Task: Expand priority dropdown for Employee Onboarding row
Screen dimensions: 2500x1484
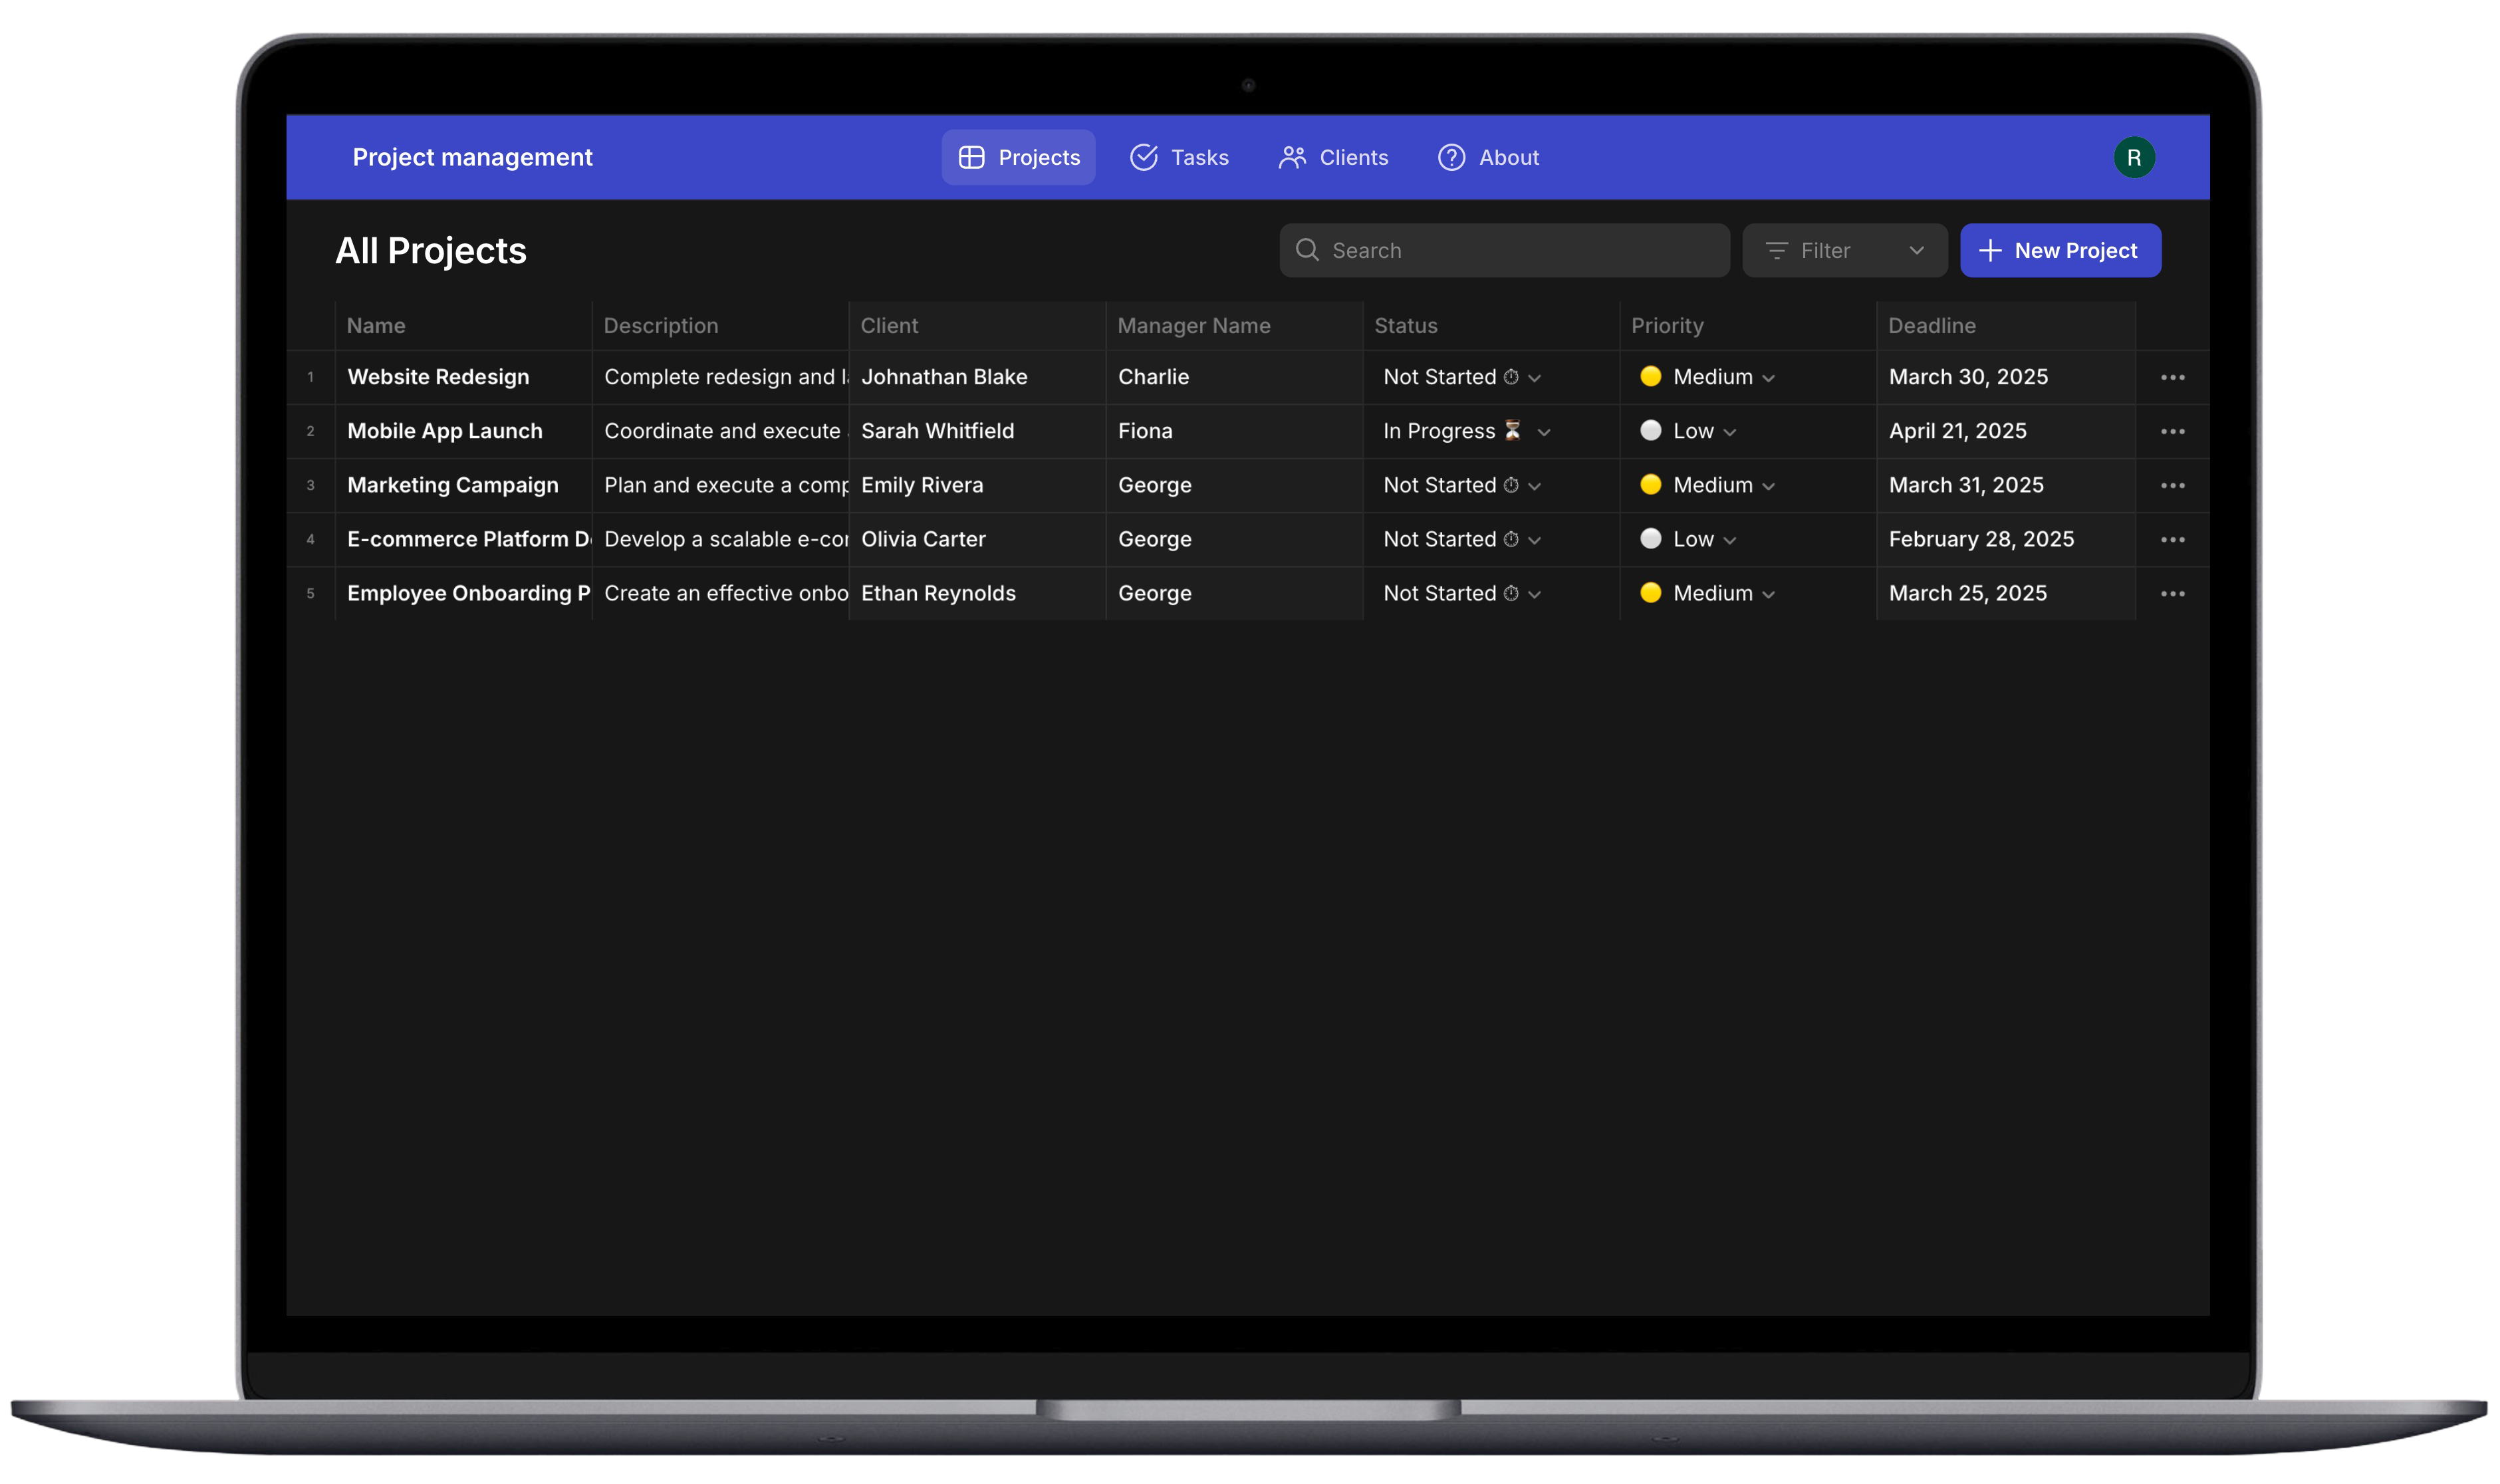Action: coord(1768,593)
